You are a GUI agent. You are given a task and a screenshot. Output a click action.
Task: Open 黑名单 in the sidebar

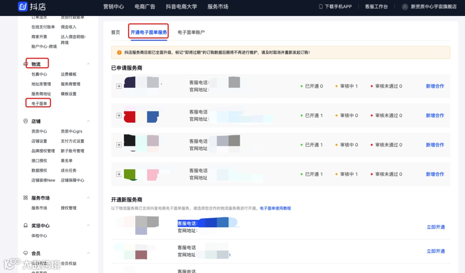tap(66, 161)
